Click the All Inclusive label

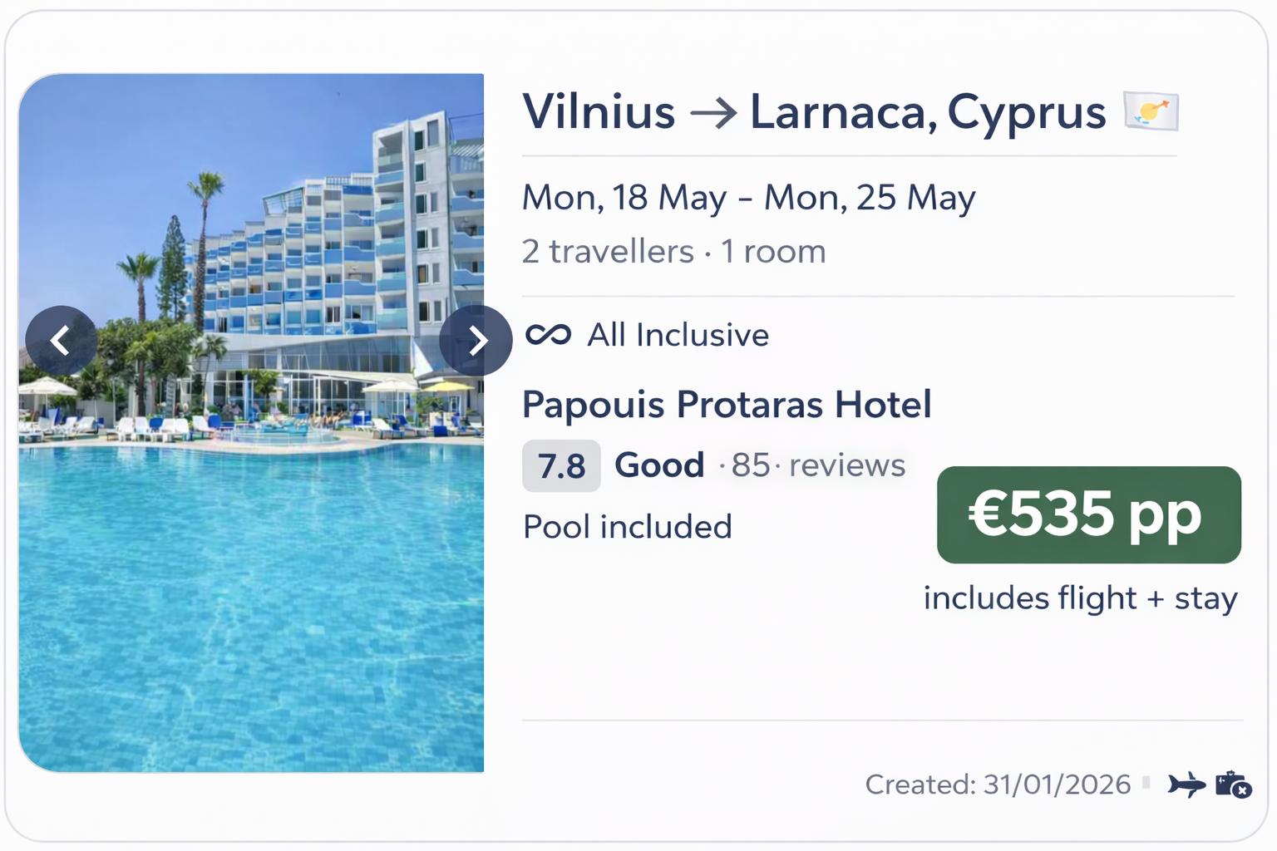(678, 335)
